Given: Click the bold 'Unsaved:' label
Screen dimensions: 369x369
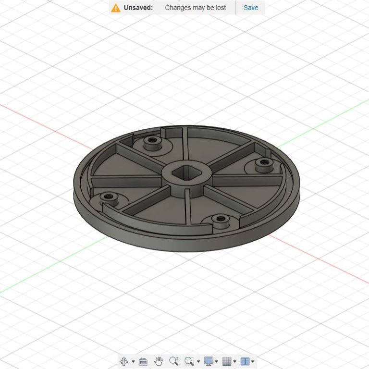Looking at the screenshot, I should (x=138, y=8).
